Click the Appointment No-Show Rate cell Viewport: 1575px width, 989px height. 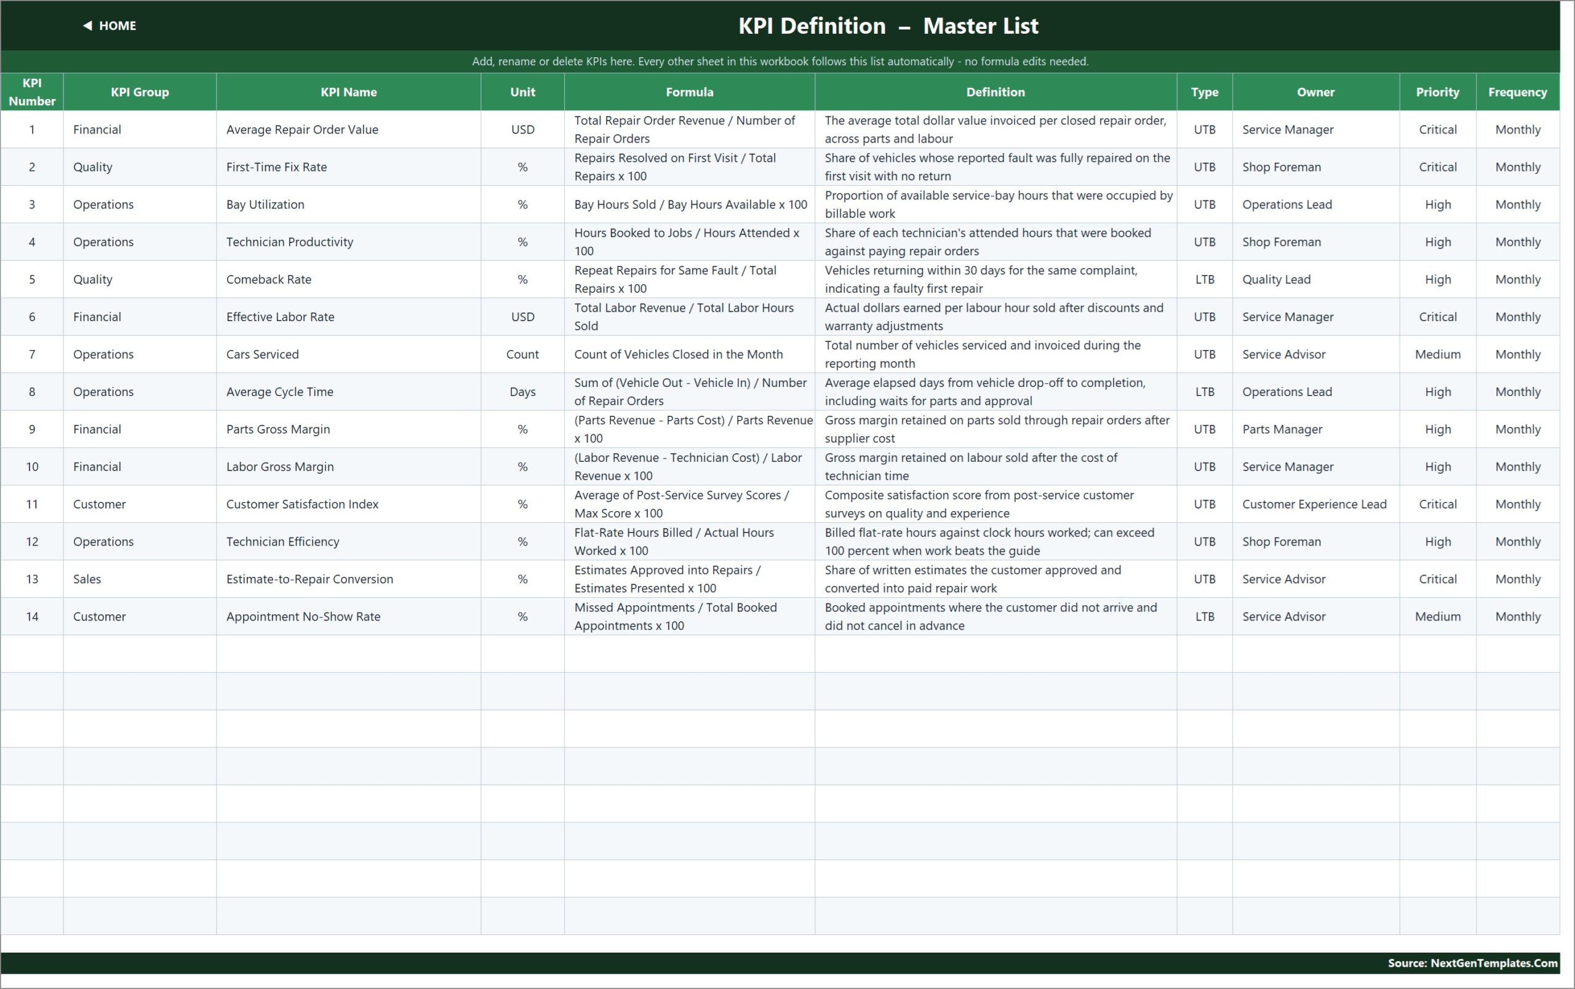[x=349, y=616]
